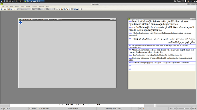Click the link before 'Abraham circumcised his son'
The height and width of the screenshot is (110, 197).
pyautogui.click(x=130, y=50)
